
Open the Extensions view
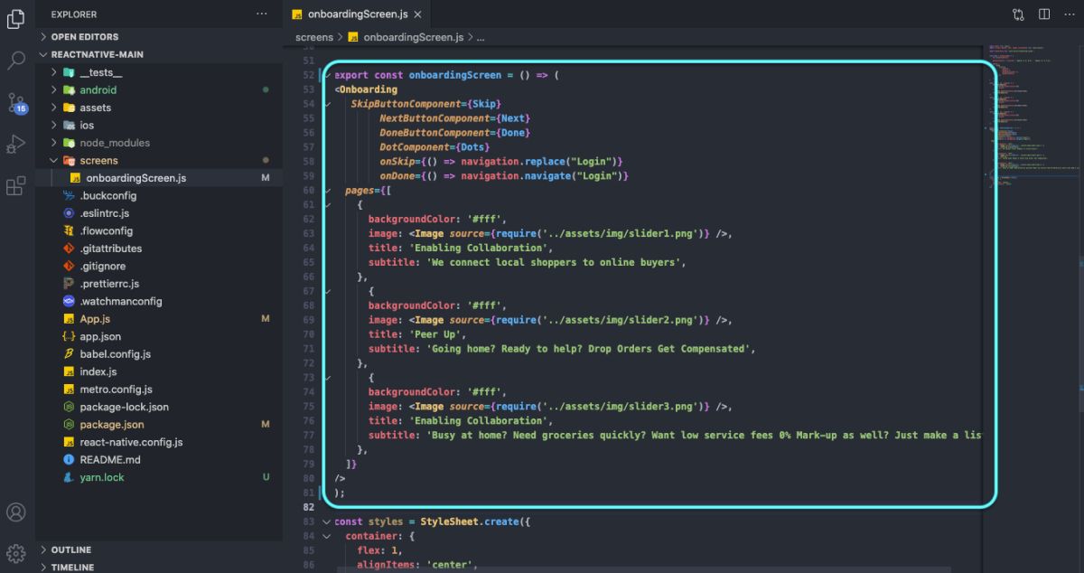click(15, 186)
